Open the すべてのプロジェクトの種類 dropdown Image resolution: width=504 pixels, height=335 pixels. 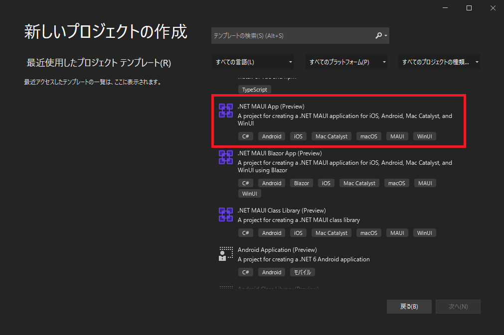(x=439, y=62)
